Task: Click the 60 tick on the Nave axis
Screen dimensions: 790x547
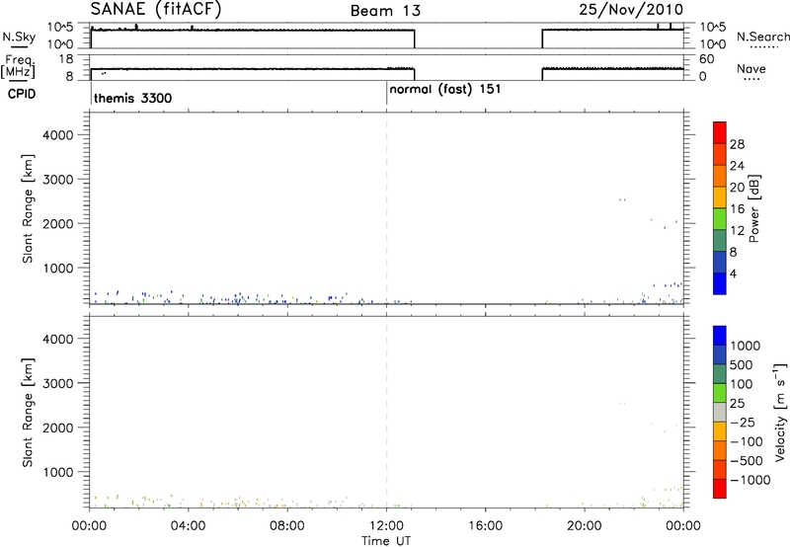Action: [706, 59]
